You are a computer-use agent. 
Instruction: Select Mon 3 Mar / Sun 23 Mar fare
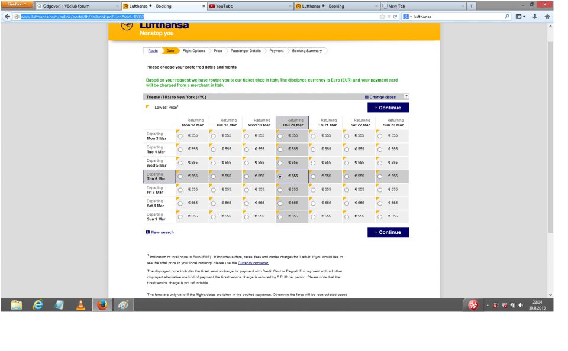point(380,136)
